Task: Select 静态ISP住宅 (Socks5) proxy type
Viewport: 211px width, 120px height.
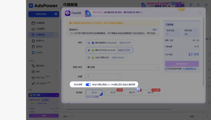Action: (x=109, y=50)
